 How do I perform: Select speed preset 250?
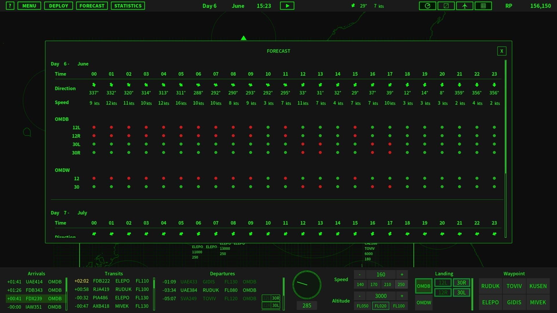tap(401, 285)
